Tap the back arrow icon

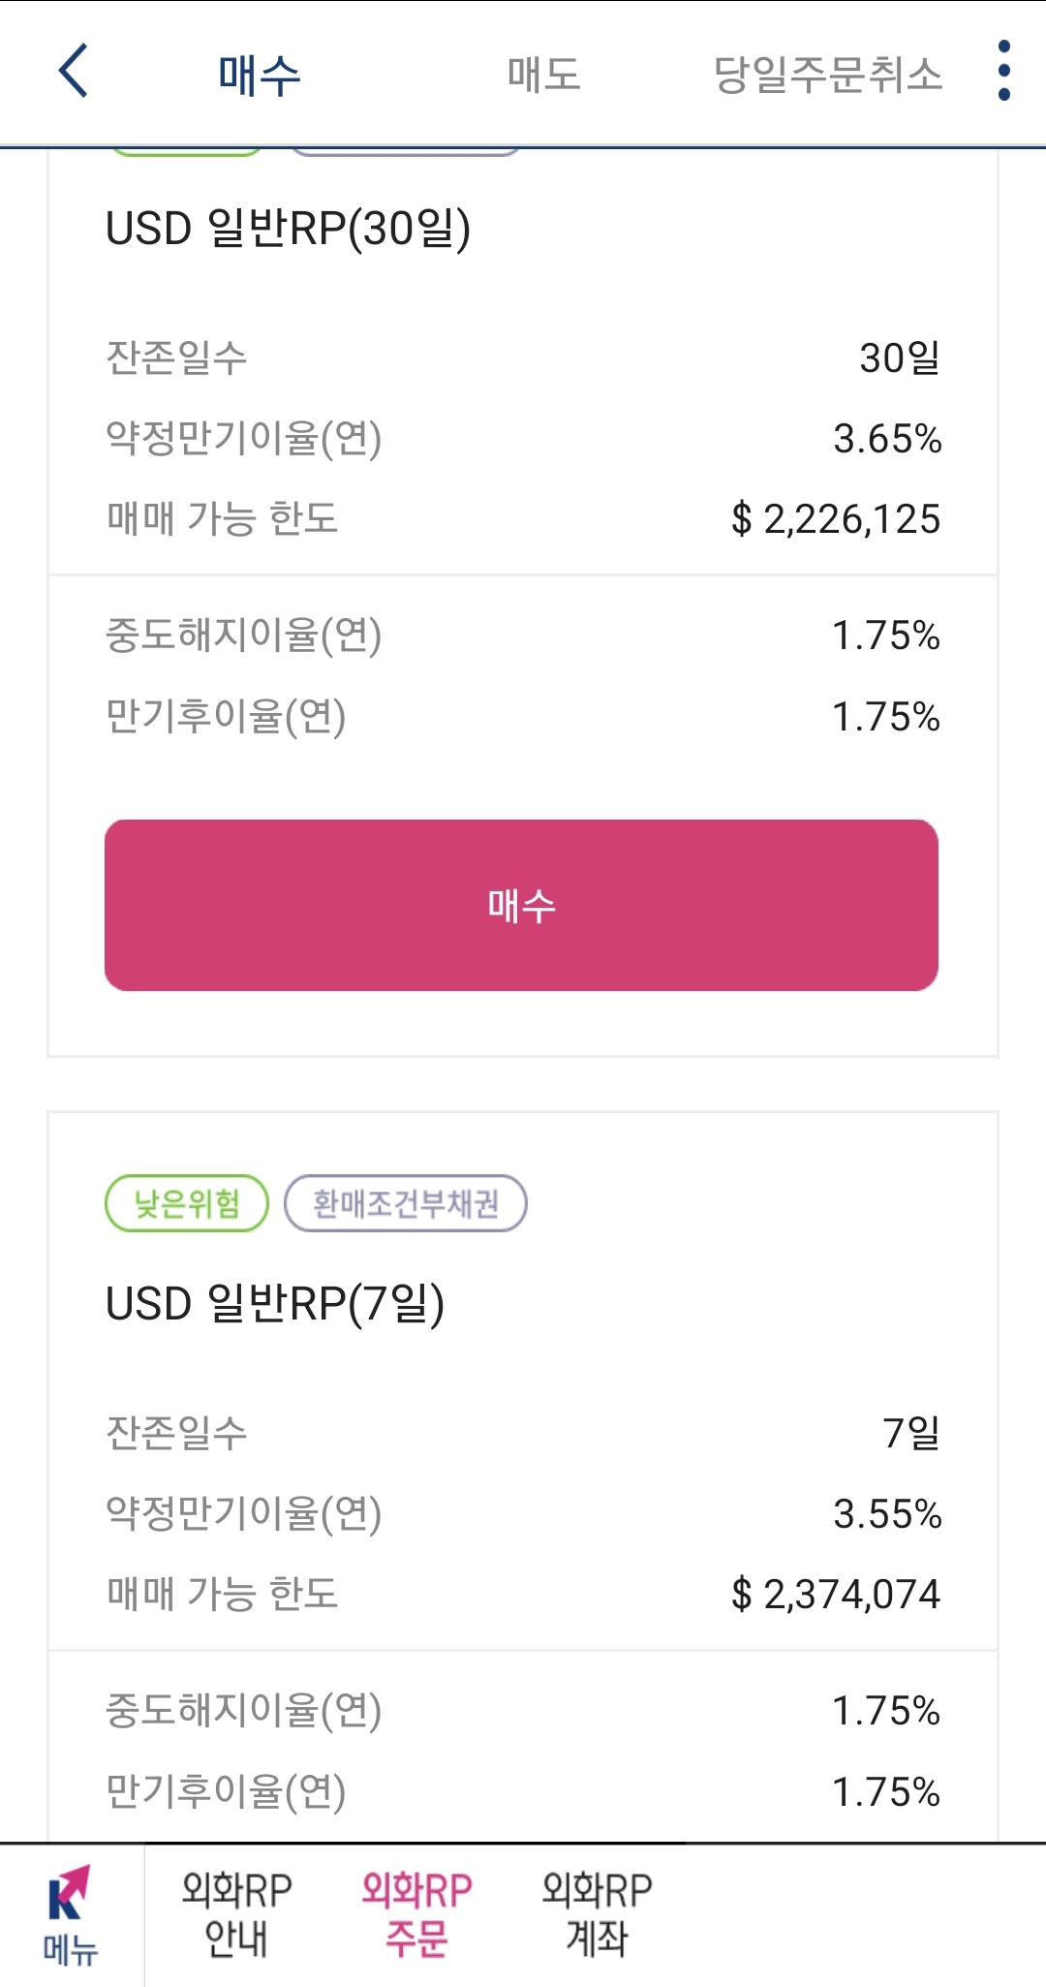point(74,71)
